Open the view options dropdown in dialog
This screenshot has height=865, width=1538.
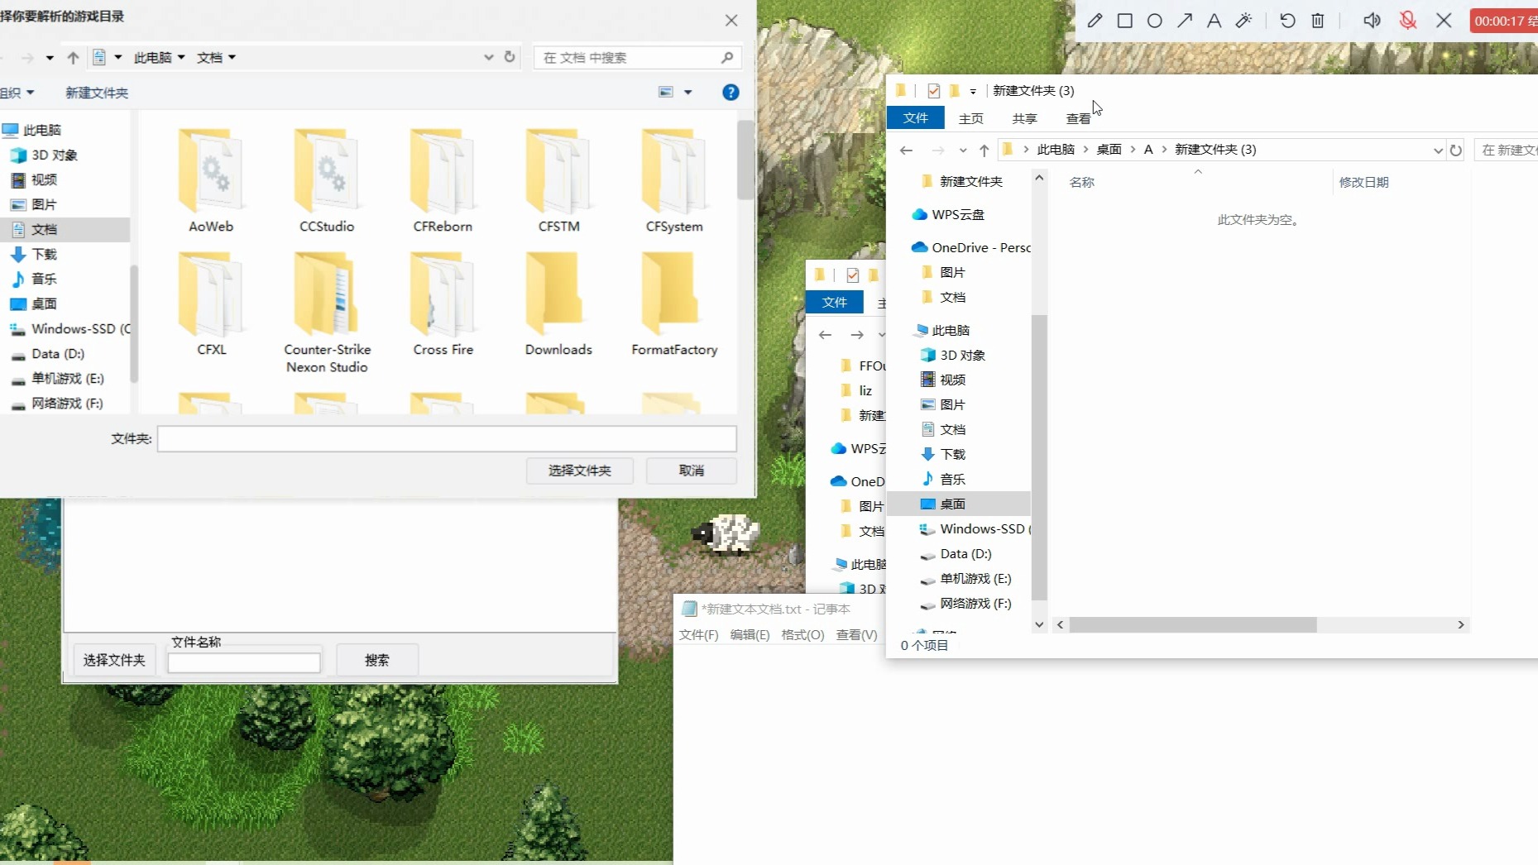pyautogui.click(x=688, y=93)
